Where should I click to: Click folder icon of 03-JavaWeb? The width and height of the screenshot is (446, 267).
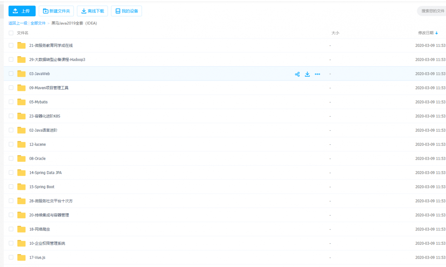(22, 74)
